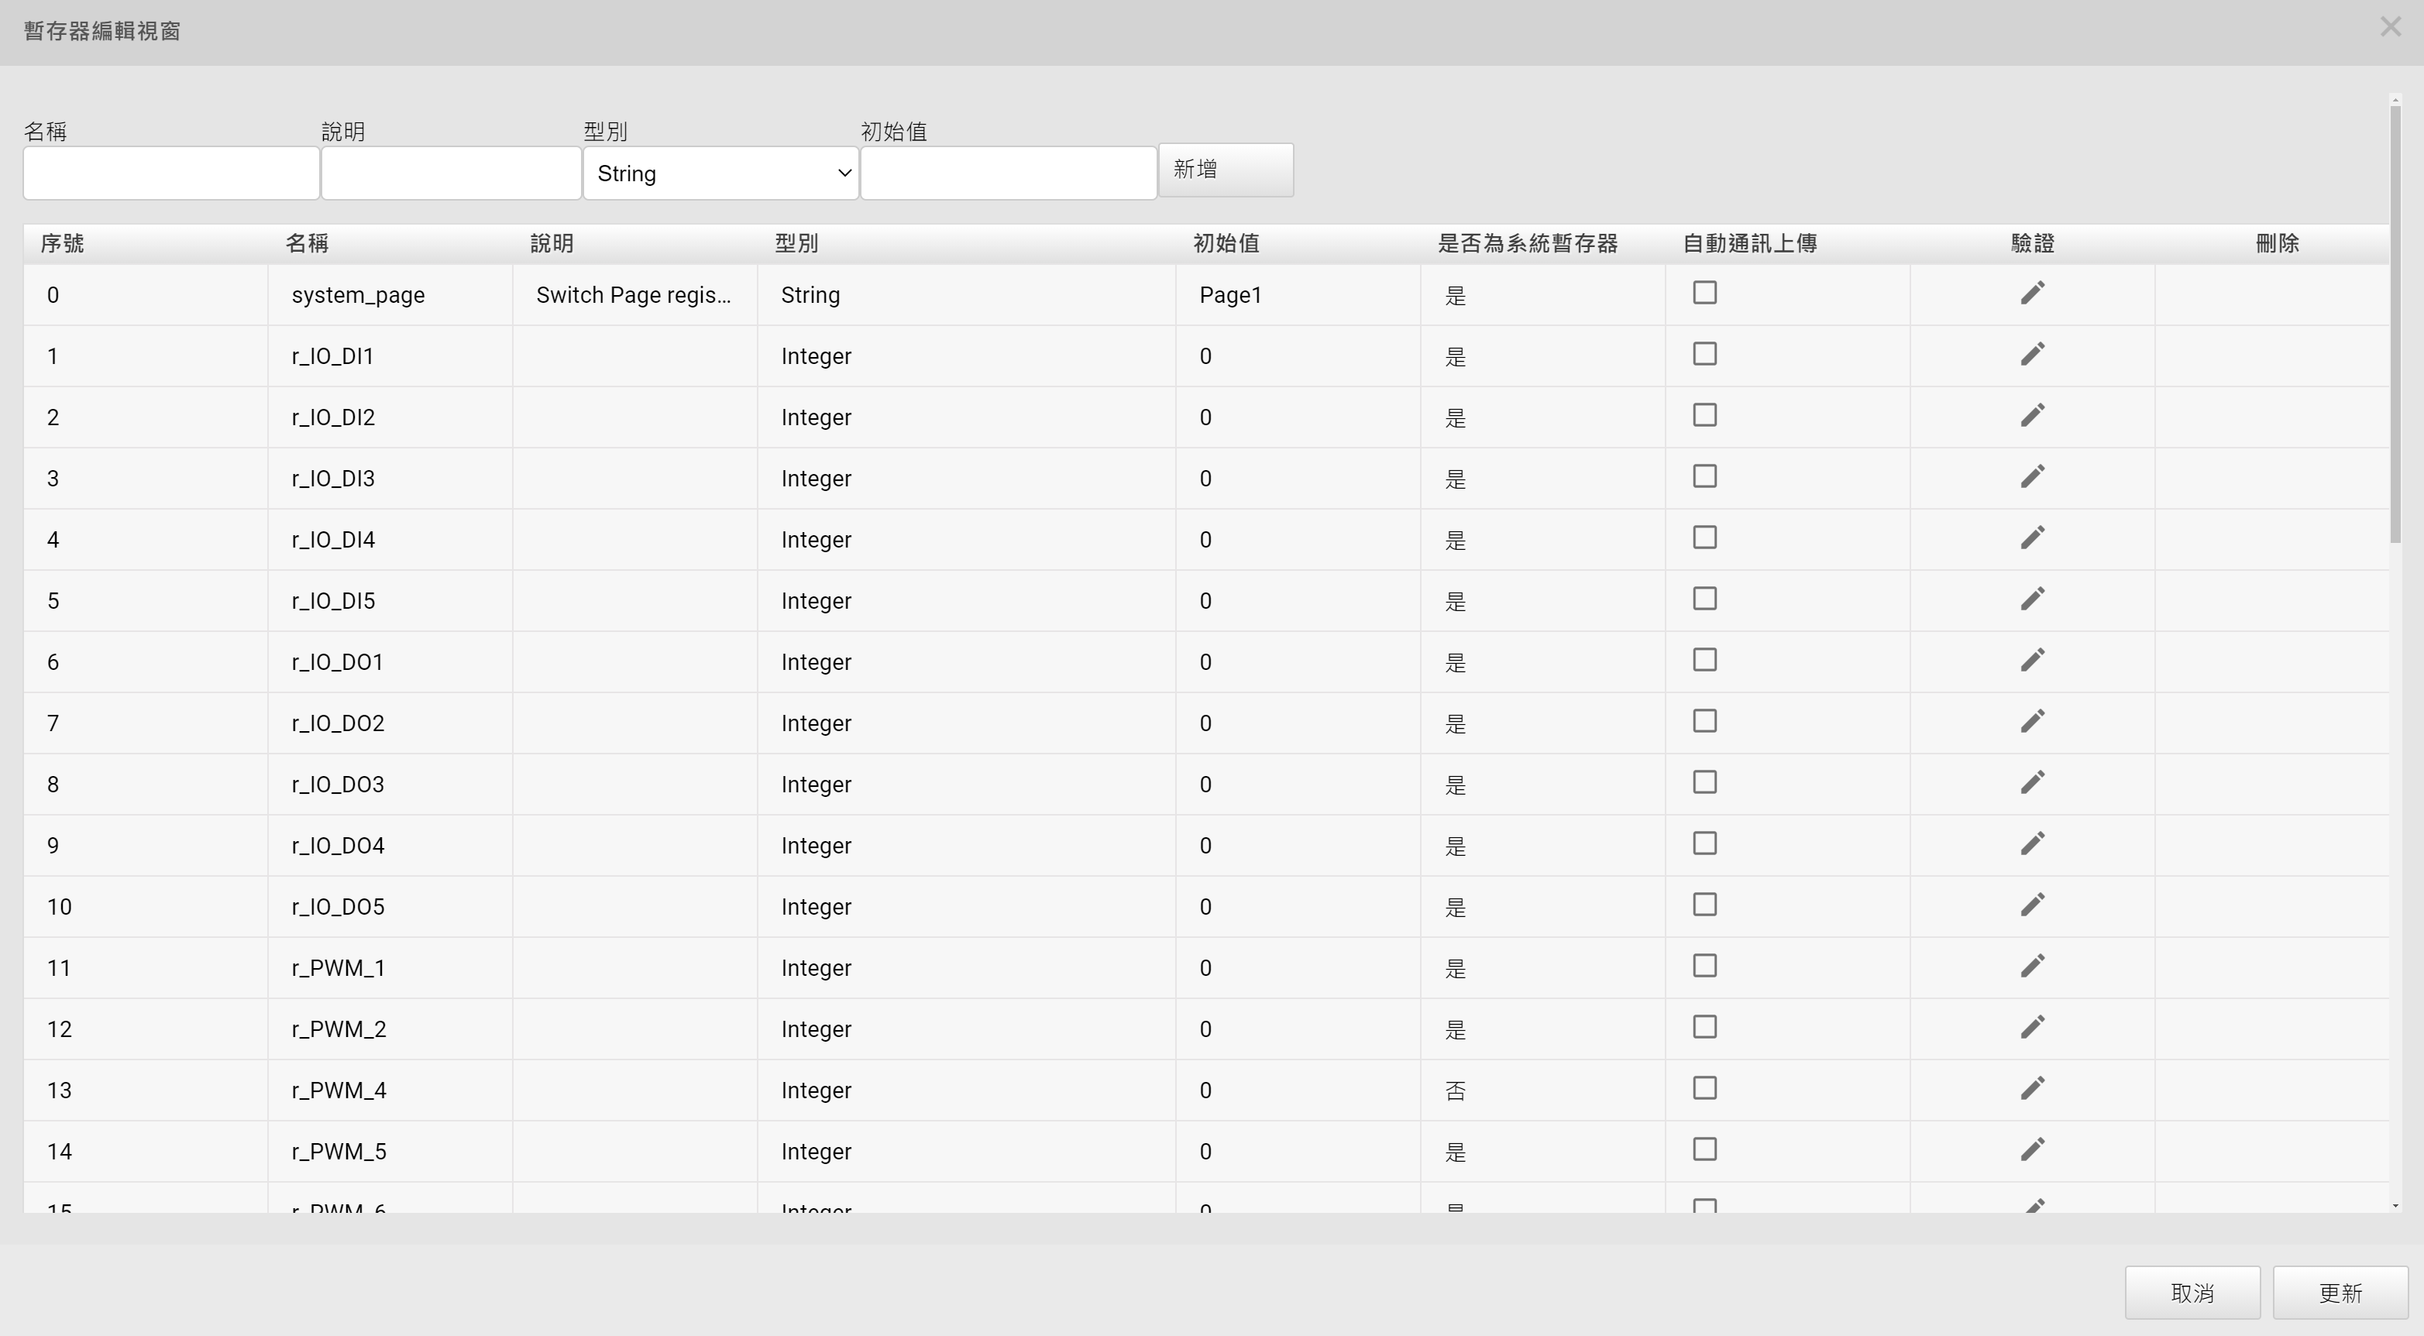Edit validation for r_IO_DI1 row
The width and height of the screenshot is (2424, 1336).
2033,355
